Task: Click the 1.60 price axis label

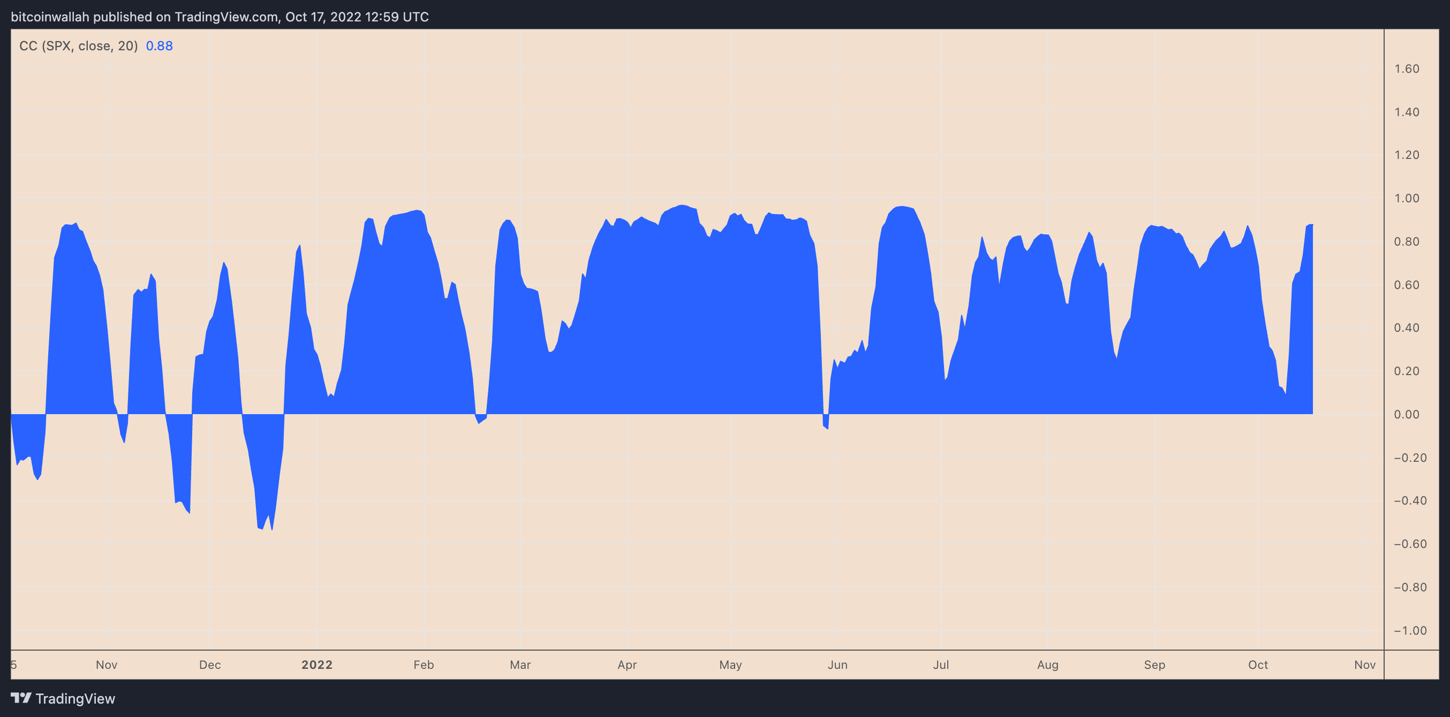Action: pyautogui.click(x=1406, y=68)
